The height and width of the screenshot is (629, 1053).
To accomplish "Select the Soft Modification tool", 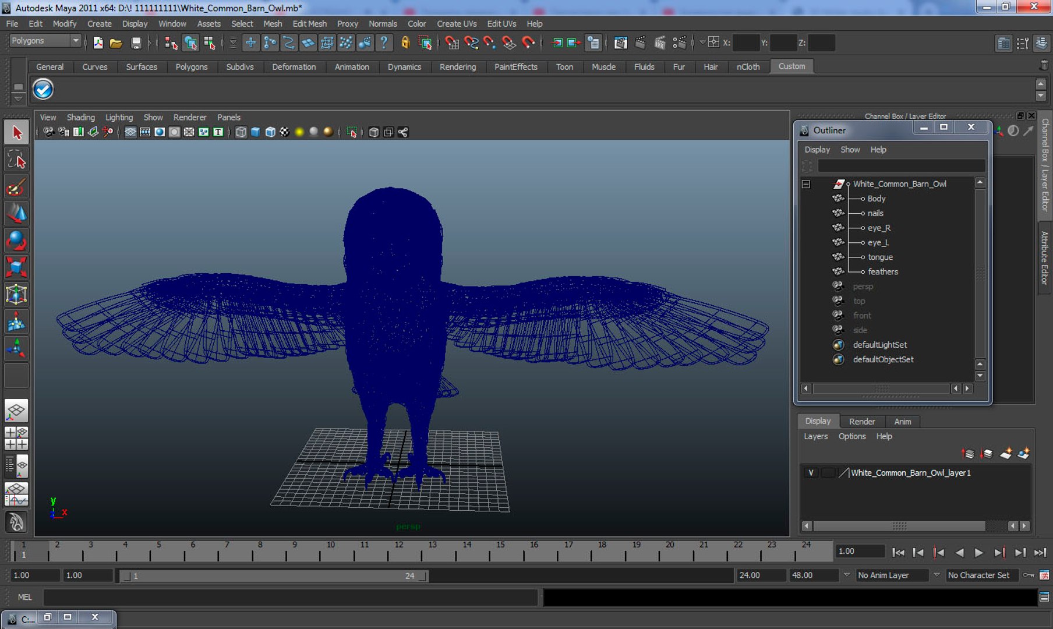I will (x=16, y=321).
